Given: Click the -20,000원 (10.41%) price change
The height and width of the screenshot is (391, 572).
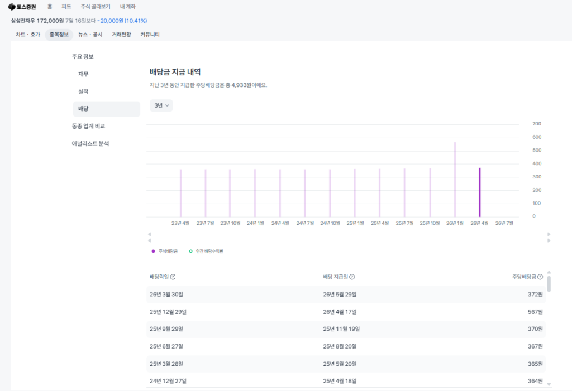Looking at the screenshot, I should pyautogui.click(x=122, y=21).
